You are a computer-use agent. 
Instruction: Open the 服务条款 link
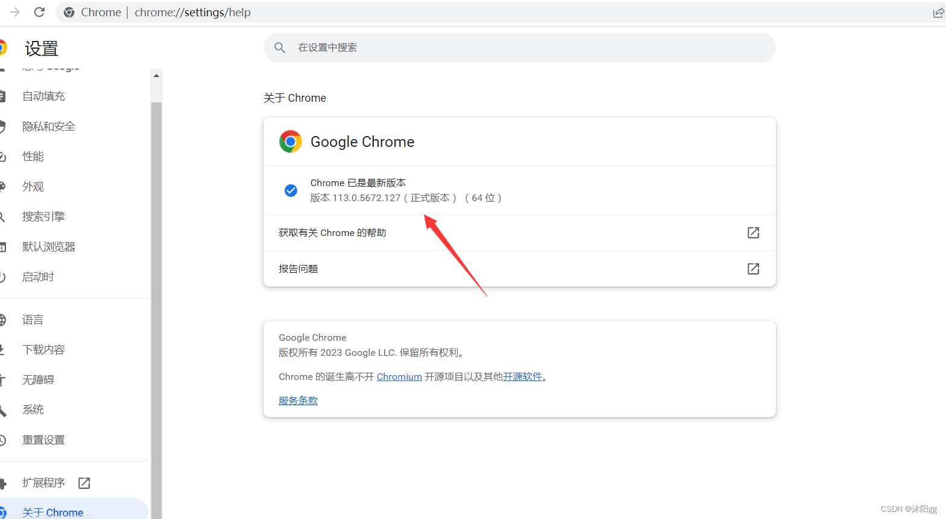[x=298, y=400]
